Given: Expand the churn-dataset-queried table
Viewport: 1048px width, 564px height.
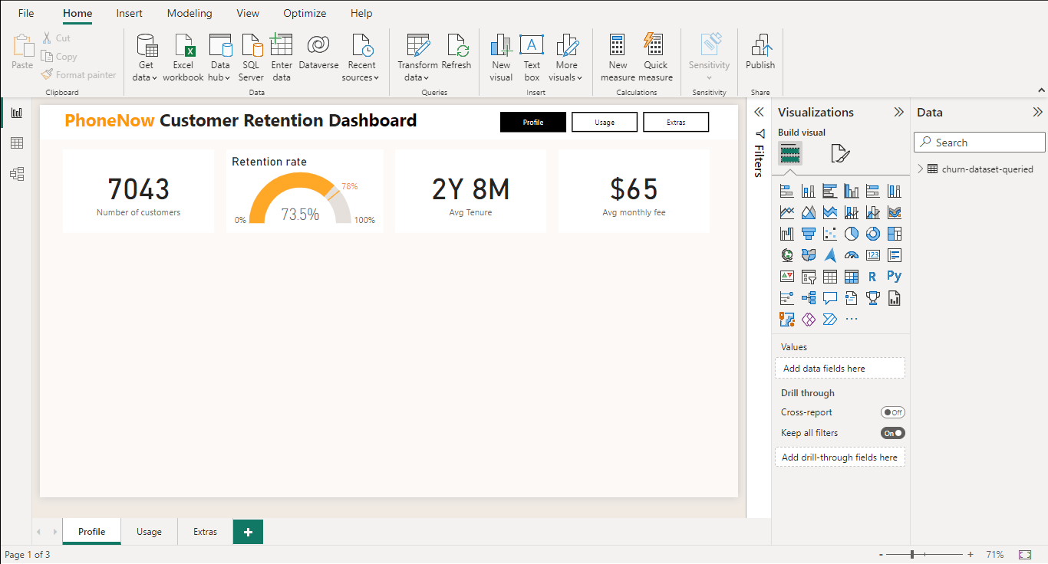Looking at the screenshot, I should click(x=921, y=169).
